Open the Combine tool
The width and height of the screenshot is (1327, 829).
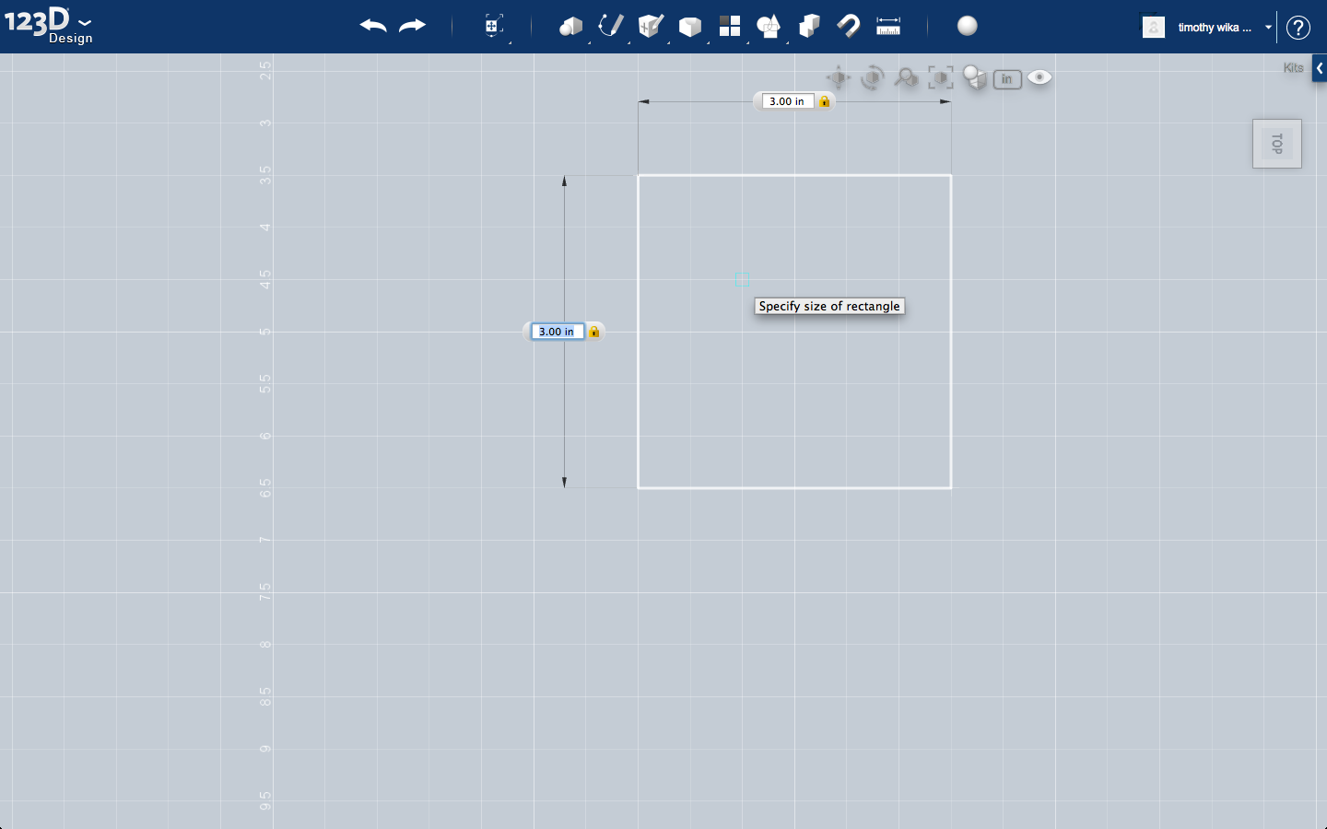pos(809,26)
